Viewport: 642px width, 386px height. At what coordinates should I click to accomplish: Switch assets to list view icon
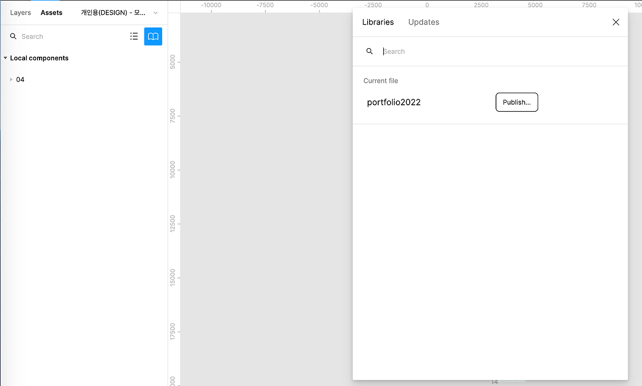click(134, 37)
